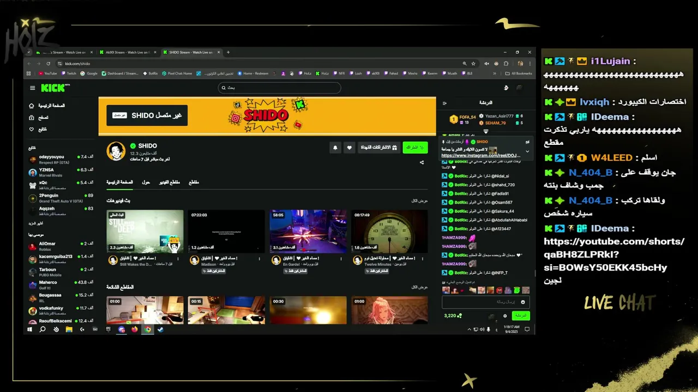Expand the chat leaderboard arrow
698x392 pixels.
[x=486, y=131]
